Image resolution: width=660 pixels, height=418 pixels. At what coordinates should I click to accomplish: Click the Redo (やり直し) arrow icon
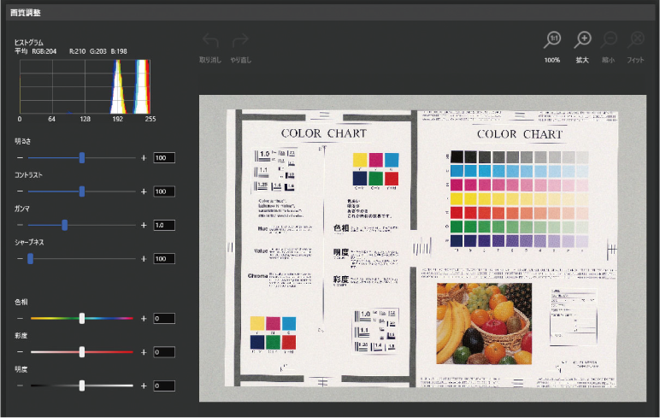240,41
